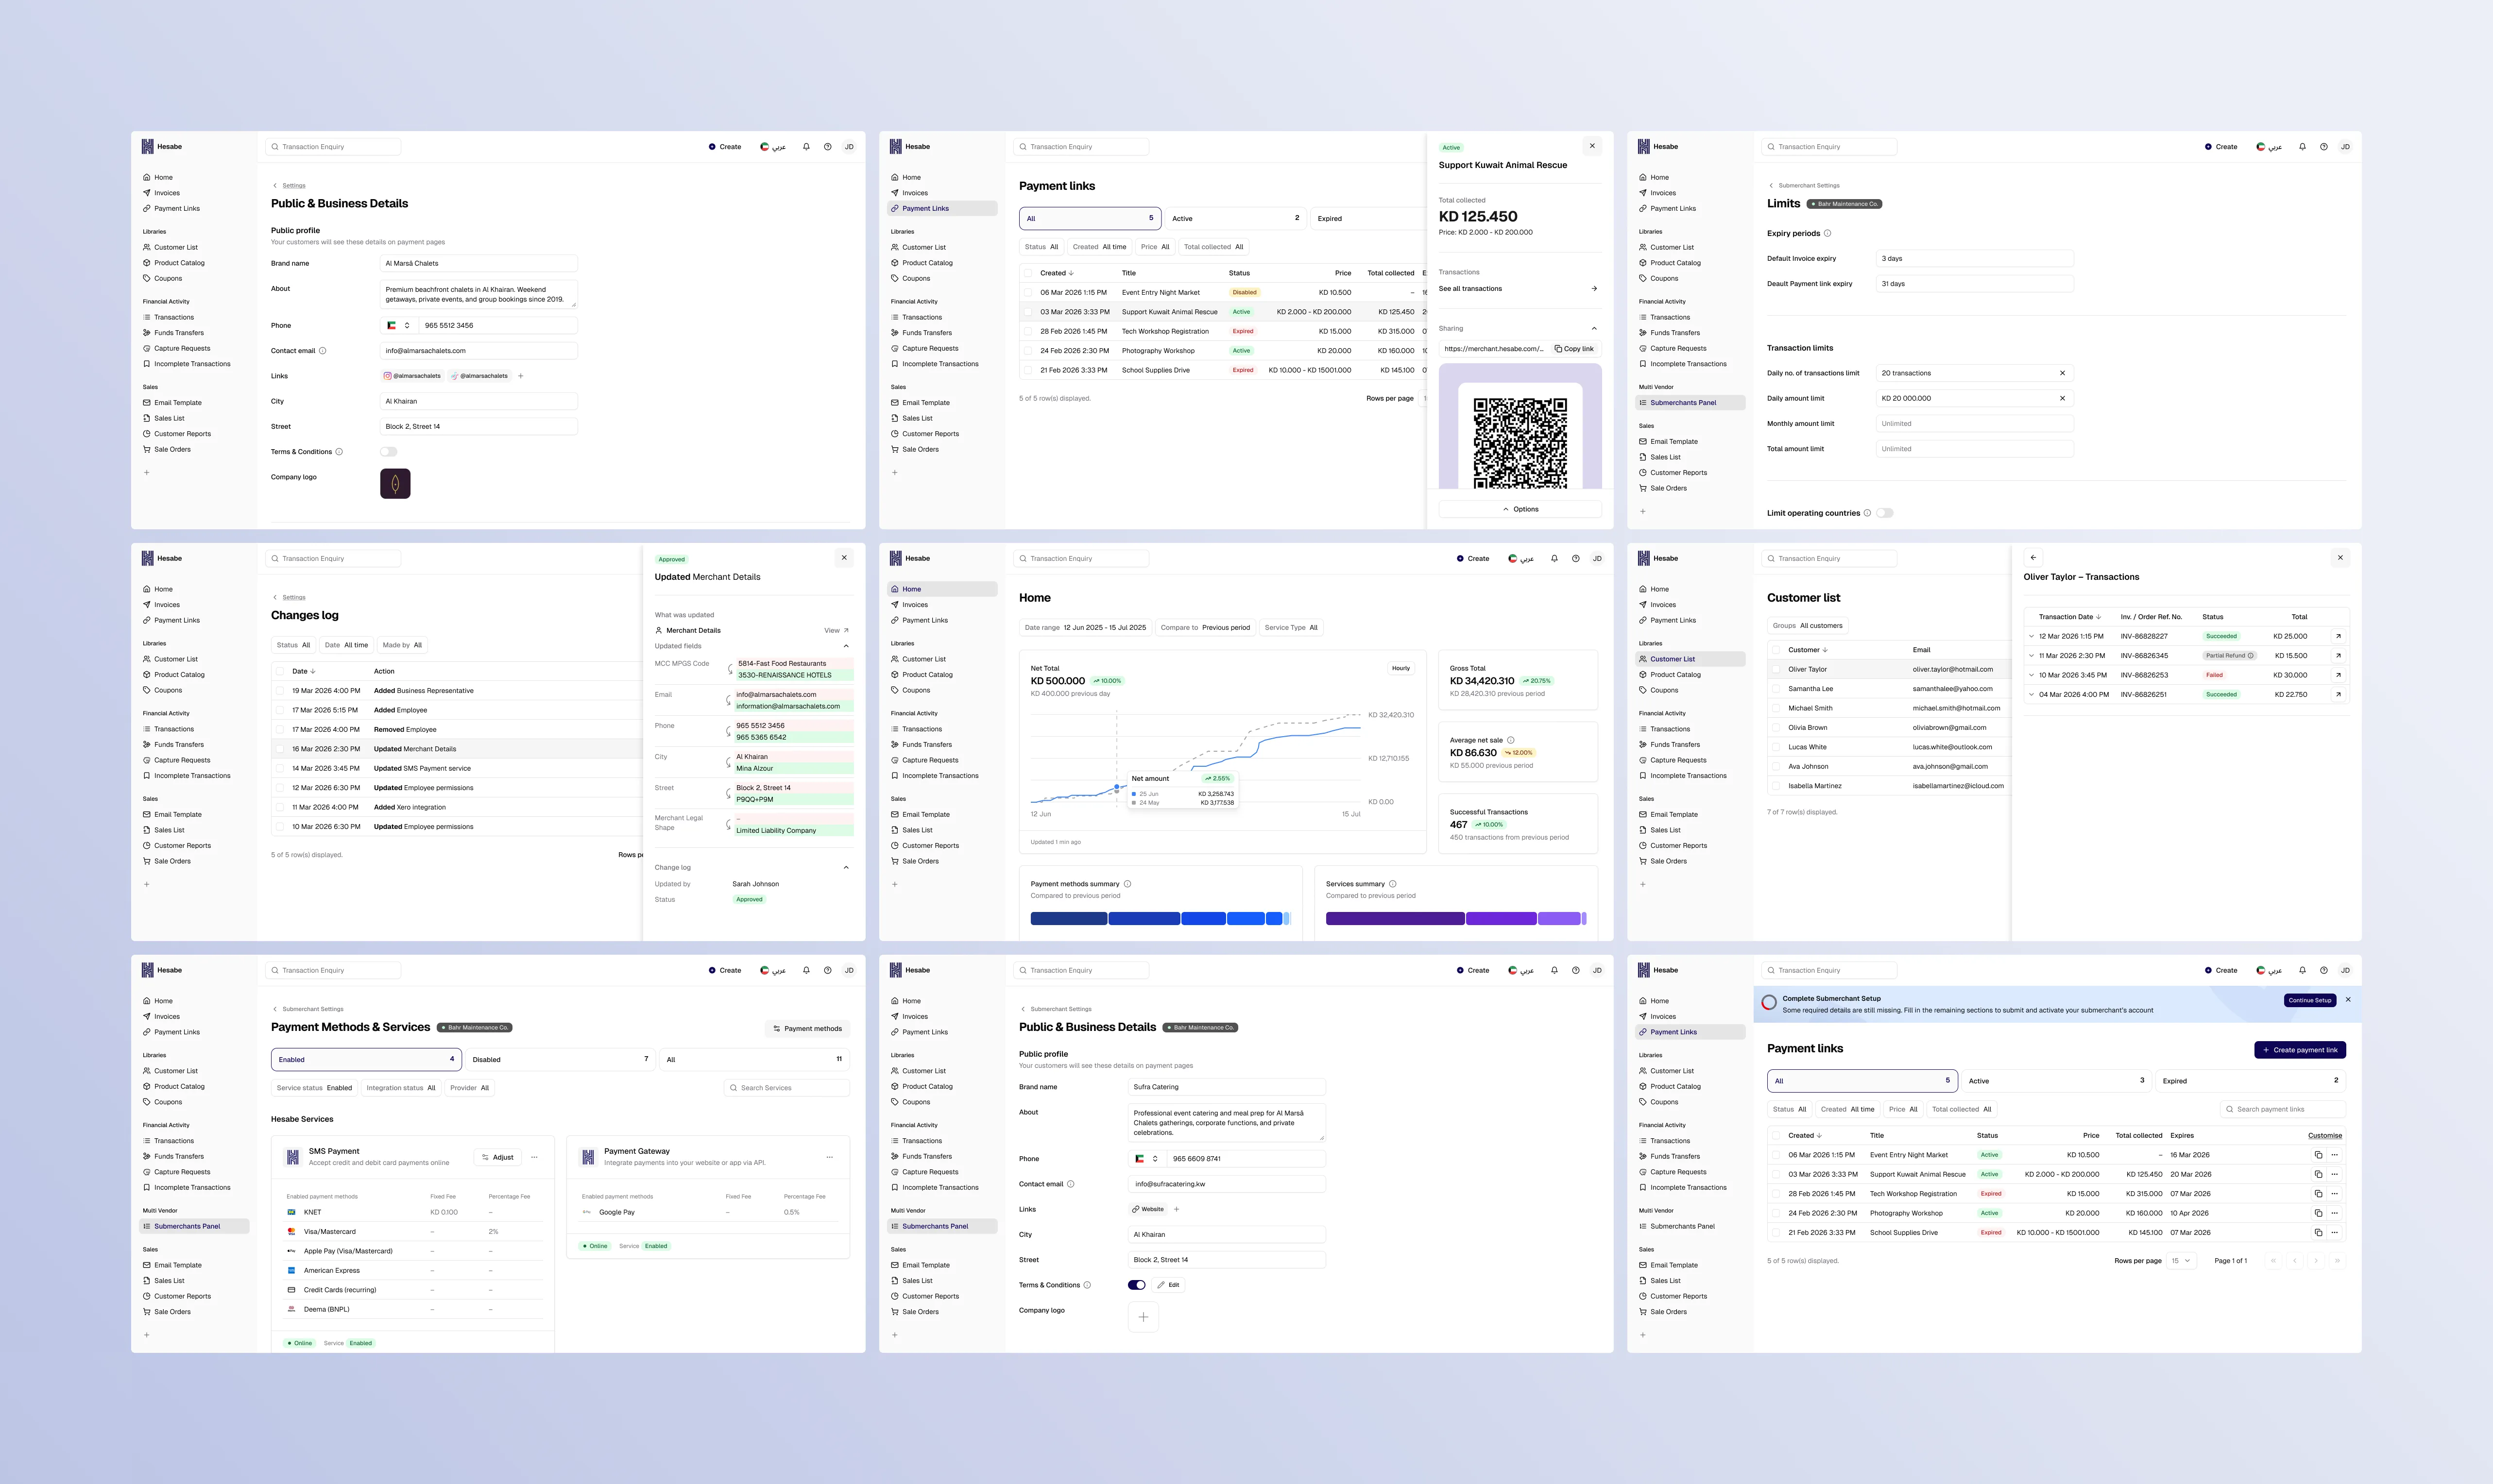Collapse the Updated fields section
Image resolution: width=2493 pixels, height=1484 pixels.
[846, 646]
